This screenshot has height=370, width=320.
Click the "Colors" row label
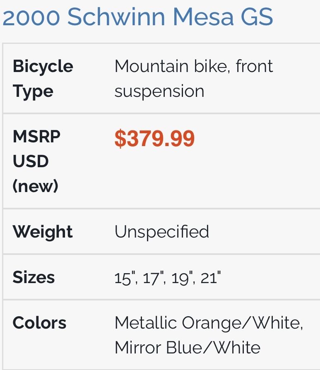[x=39, y=323]
